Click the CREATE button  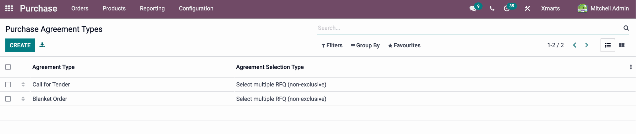tap(20, 45)
